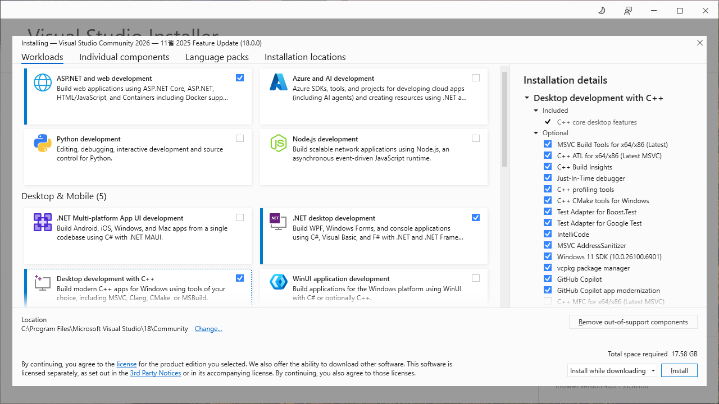Uncheck GitHub Copilot component
Image resolution: width=719 pixels, height=404 pixels.
point(548,279)
